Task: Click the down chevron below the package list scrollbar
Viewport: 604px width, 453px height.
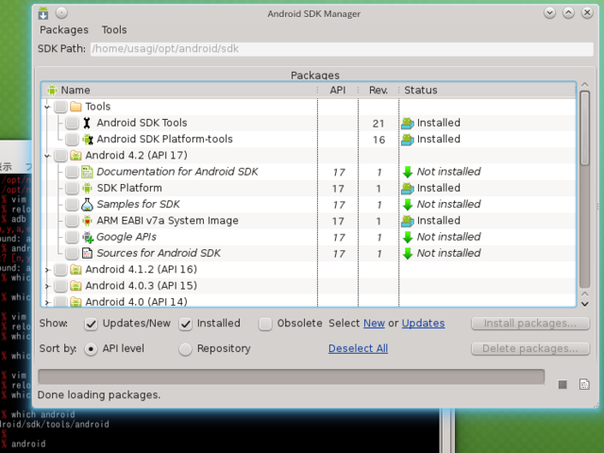Action: 585,304
